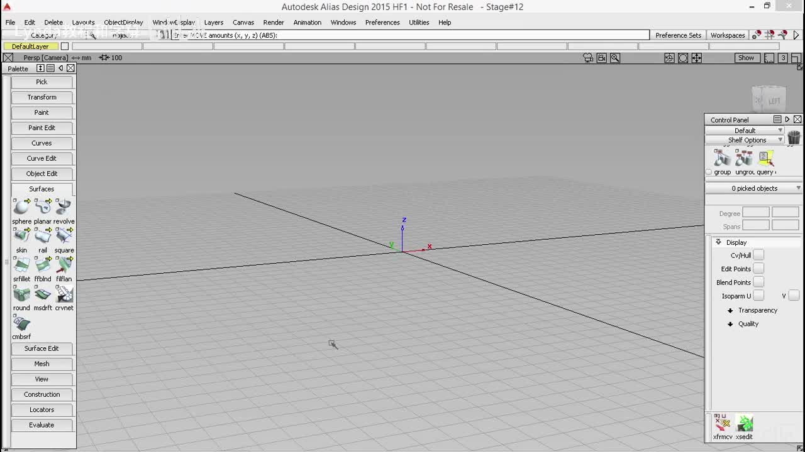Image resolution: width=805 pixels, height=452 pixels.
Task: Select the sphere surface tool
Action: pos(21,207)
